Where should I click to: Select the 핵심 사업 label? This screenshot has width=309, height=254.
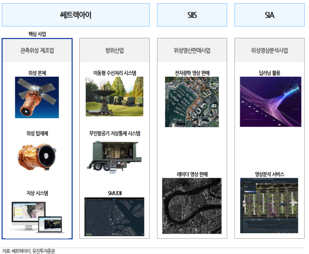click(x=37, y=34)
